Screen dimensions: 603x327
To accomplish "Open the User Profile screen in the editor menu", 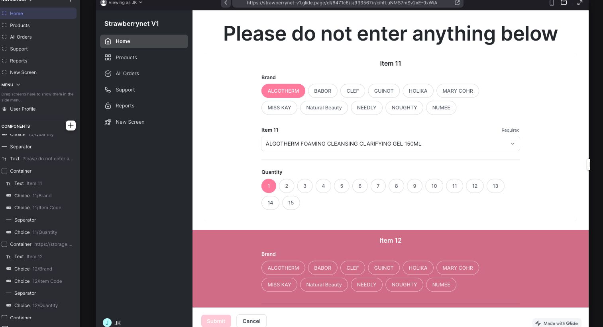I will [23, 109].
